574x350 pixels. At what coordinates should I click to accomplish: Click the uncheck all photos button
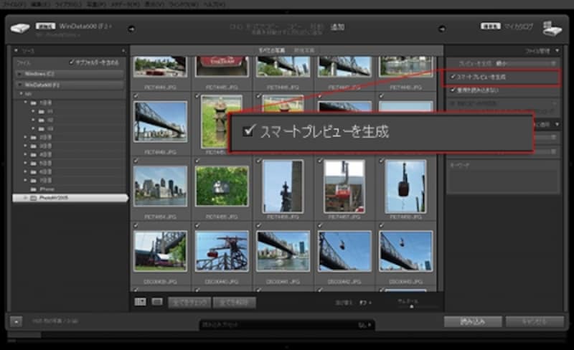[234, 303]
